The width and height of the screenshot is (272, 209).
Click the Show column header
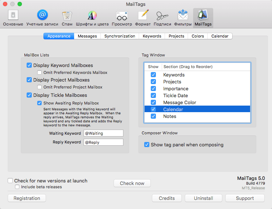point(153,67)
